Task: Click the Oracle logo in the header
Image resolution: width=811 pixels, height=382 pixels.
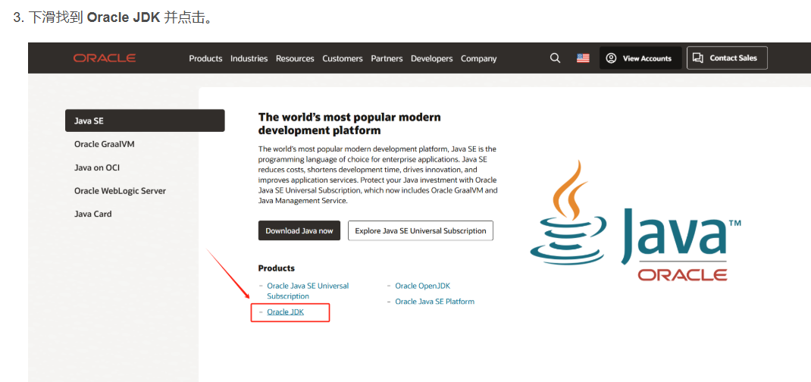Action: pyautogui.click(x=105, y=58)
